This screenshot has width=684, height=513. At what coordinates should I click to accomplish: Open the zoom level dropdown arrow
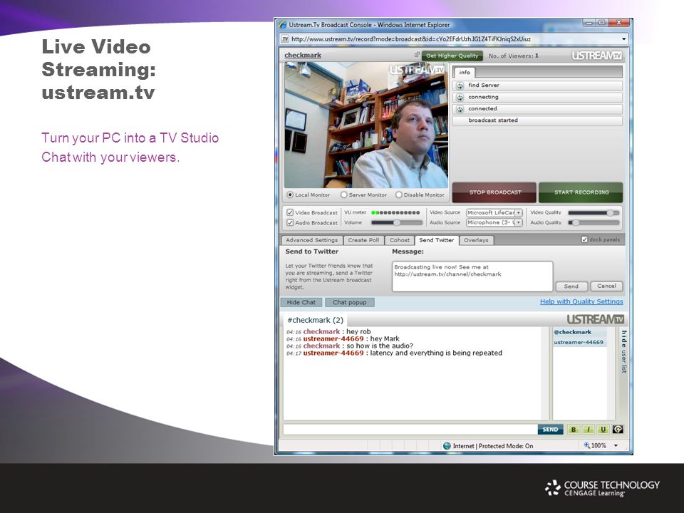(616, 445)
